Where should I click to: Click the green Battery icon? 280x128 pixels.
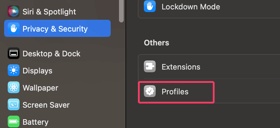click(x=14, y=122)
